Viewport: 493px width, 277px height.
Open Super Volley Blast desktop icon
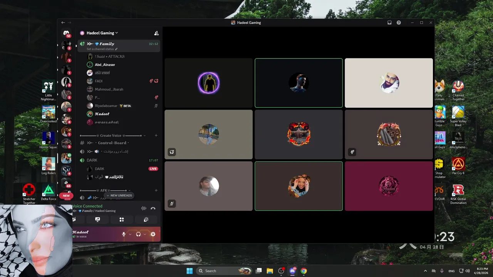pos(458,117)
